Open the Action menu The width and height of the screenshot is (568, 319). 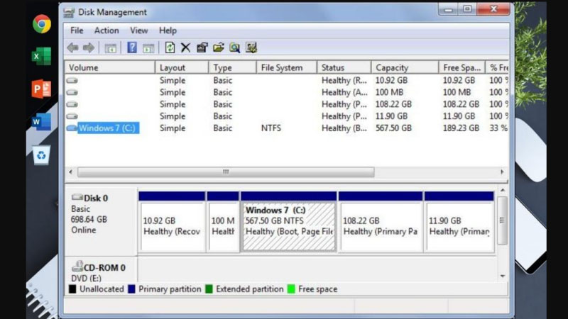point(106,30)
